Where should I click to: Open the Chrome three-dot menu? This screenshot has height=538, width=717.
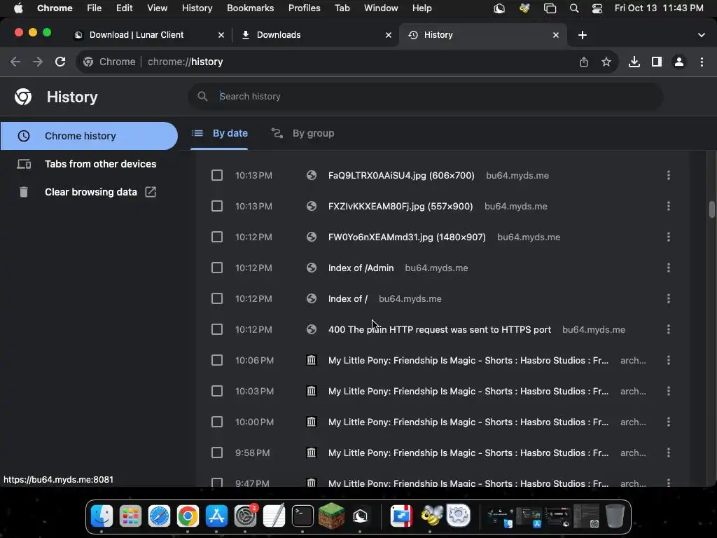pos(702,62)
